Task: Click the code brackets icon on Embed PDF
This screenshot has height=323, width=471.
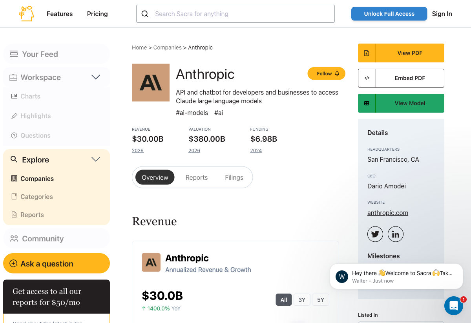Action: pos(366,78)
